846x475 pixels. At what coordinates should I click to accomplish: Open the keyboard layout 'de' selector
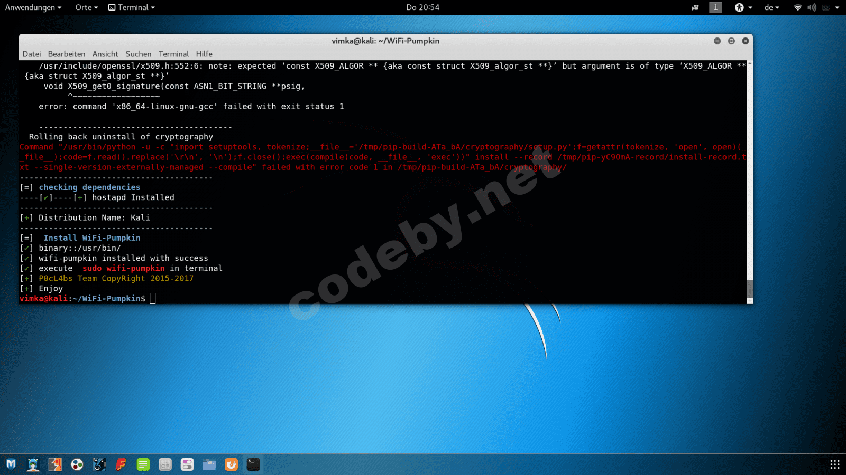[x=772, y=7]
